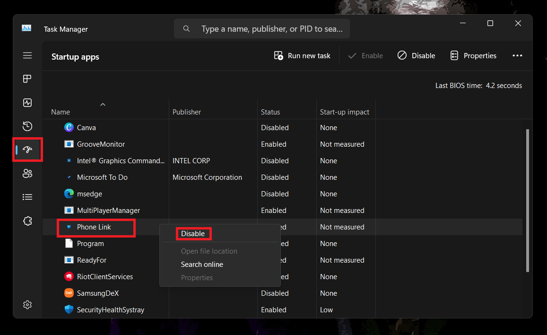The image size is (547, 335).
Task: Select the MultiPlayerManager row name
Action: point(108,210)
